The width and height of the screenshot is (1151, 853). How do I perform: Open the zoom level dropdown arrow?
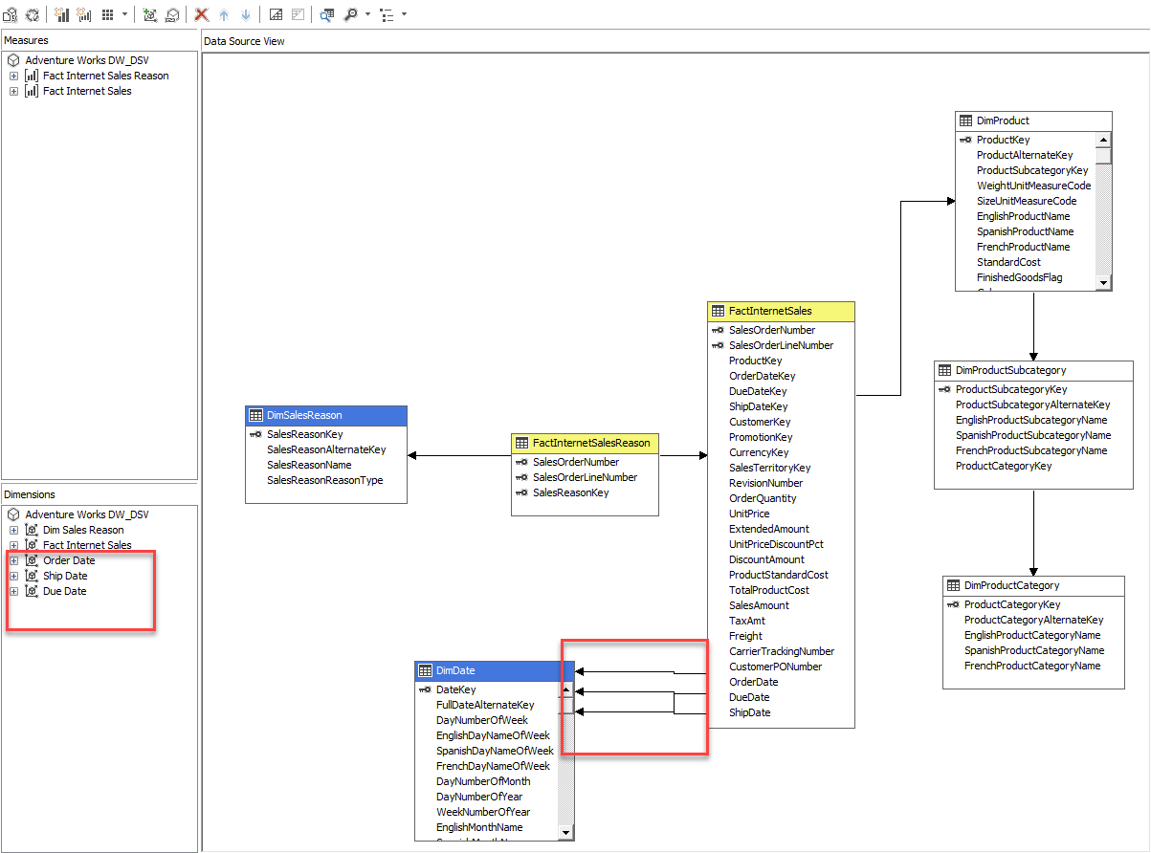click(367, 14)
